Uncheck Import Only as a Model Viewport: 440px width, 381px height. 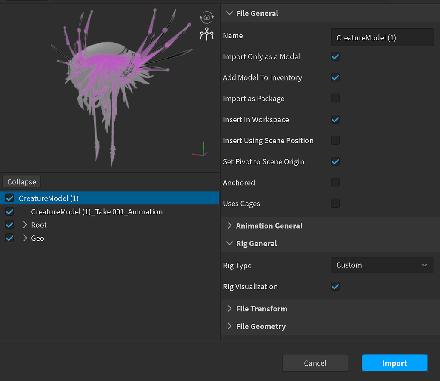335,56
